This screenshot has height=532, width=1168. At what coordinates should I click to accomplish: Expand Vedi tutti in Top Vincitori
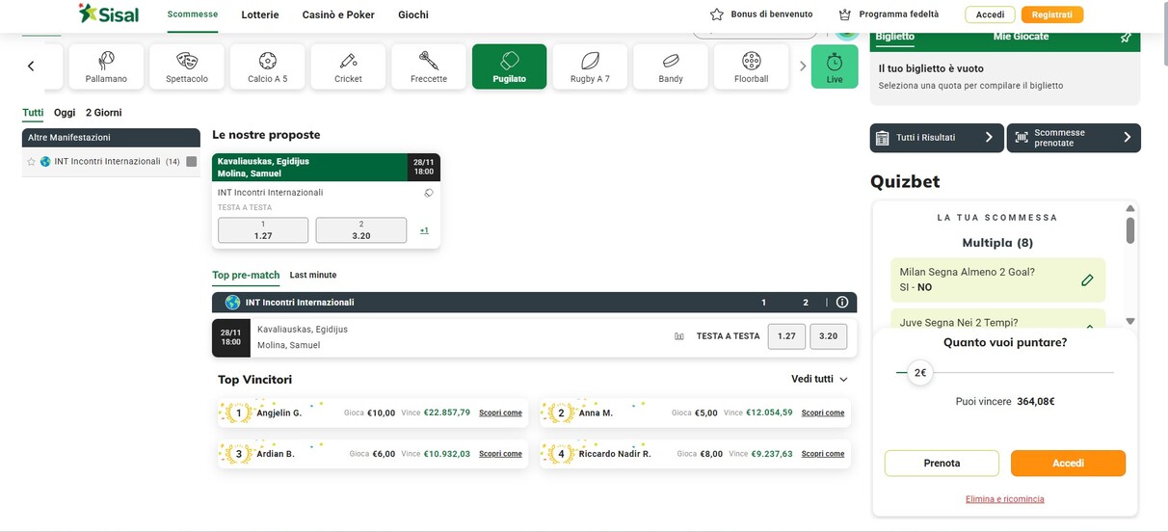tap(820, 380)
